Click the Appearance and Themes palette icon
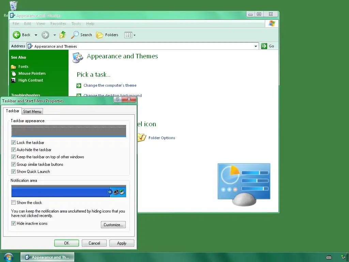Image resolution: width=349 pixels, height=262 pixels. tap(78, 58)
